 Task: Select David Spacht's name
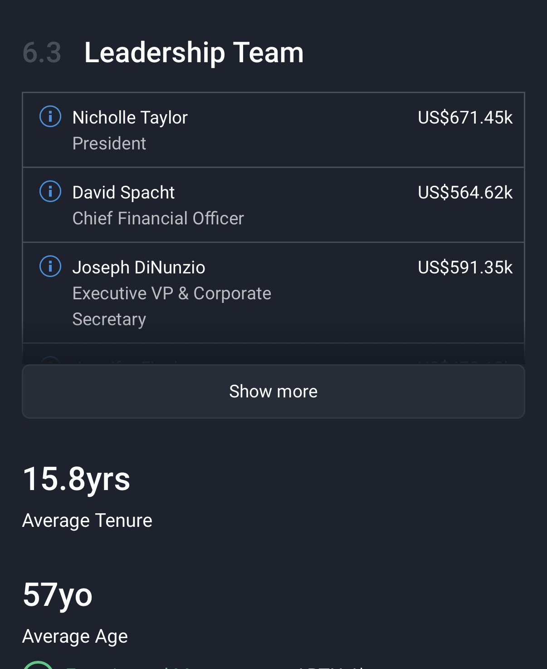[123, 193]
